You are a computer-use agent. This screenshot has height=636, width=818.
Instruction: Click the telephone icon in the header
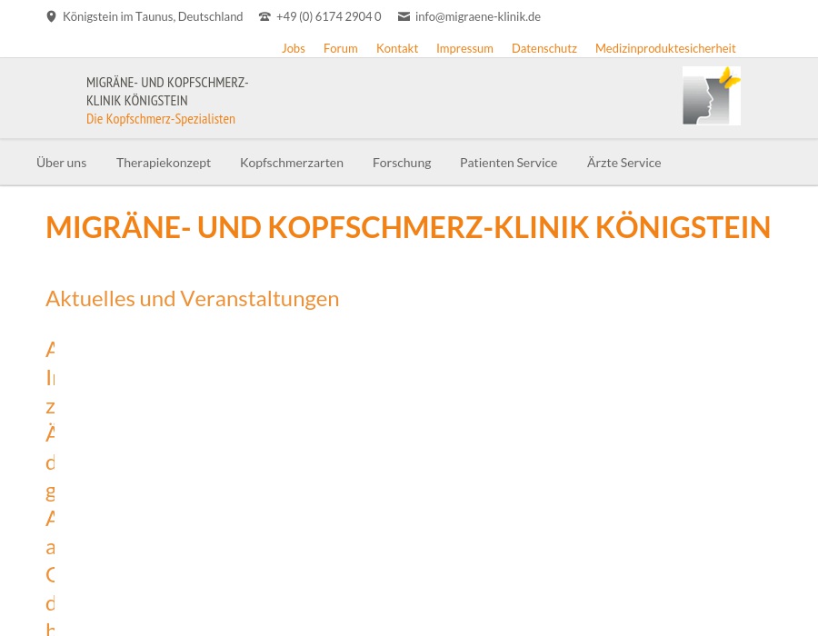coord(264,15)
